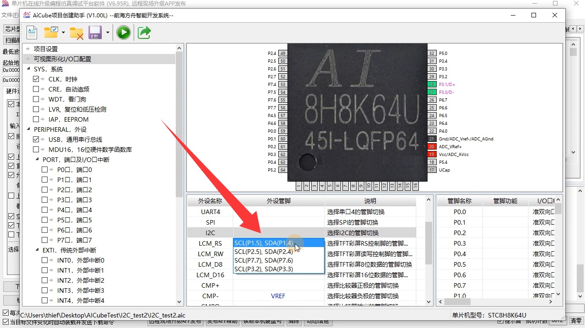Click the 管脚功能 column header
This screenshot has width=585, height=328.
(x=505, y=201)
